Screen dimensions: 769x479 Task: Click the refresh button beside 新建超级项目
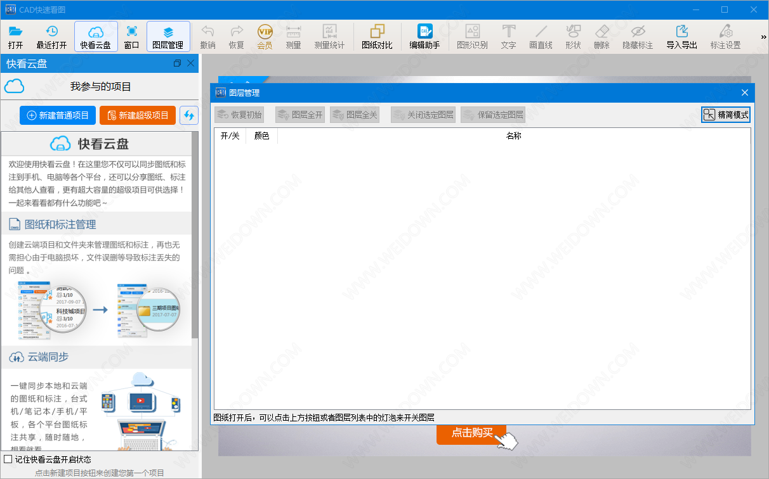[x=189, y=115]
